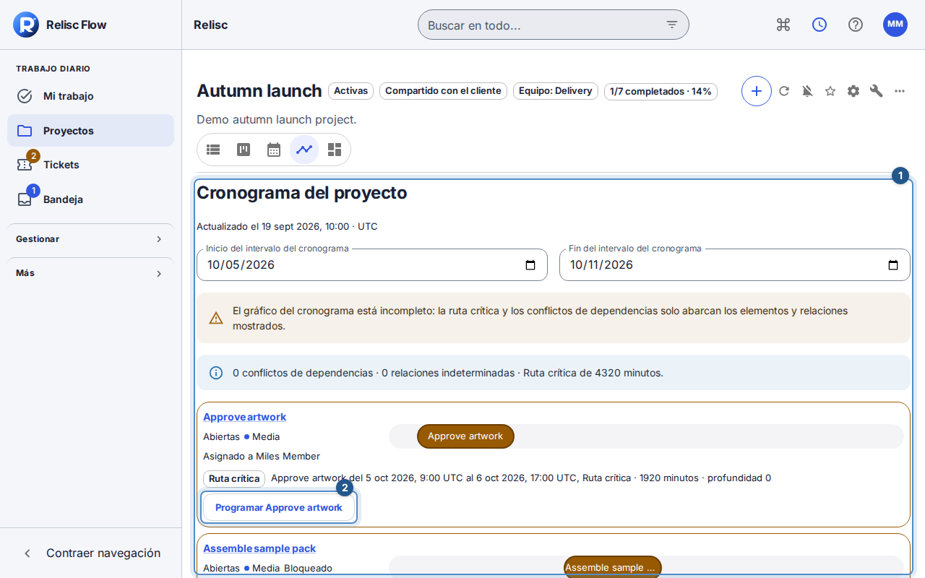The width and height of the screenshot is (925, 578).
Task: Open project settings gear icon
Action: coord(853,91)
